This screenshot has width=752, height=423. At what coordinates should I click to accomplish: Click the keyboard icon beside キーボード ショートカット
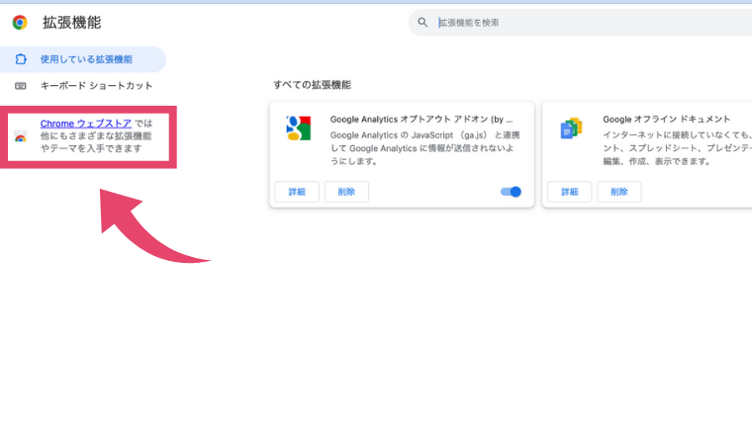tap(21, 86)
